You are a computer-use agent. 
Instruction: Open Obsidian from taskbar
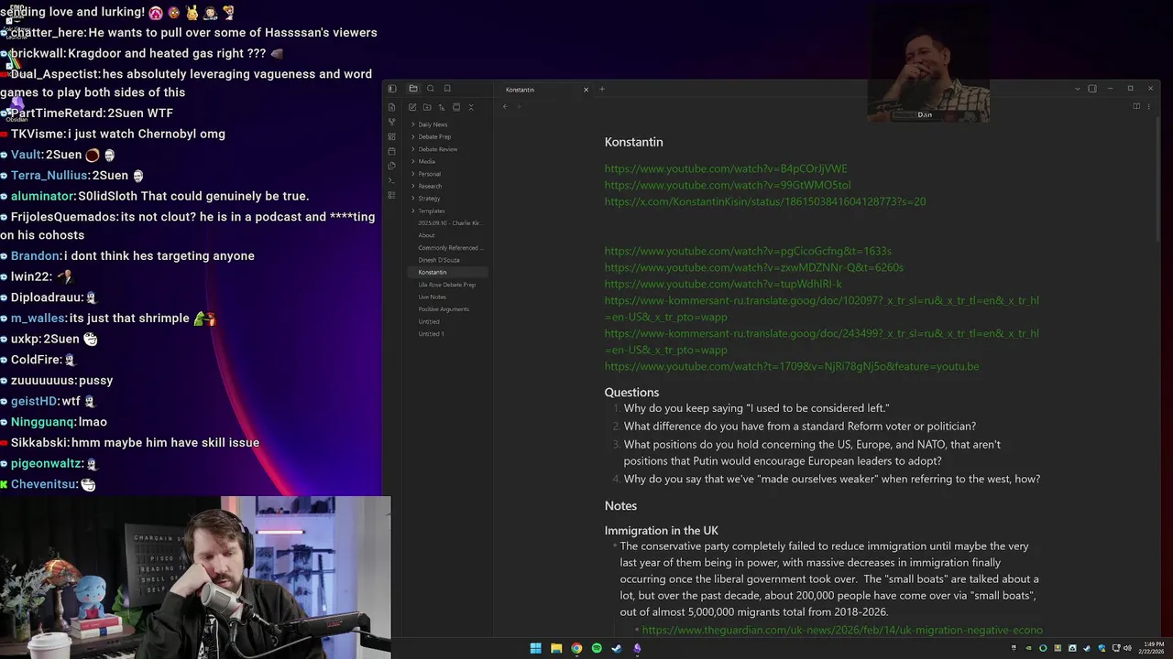click(x=637, y=648)
